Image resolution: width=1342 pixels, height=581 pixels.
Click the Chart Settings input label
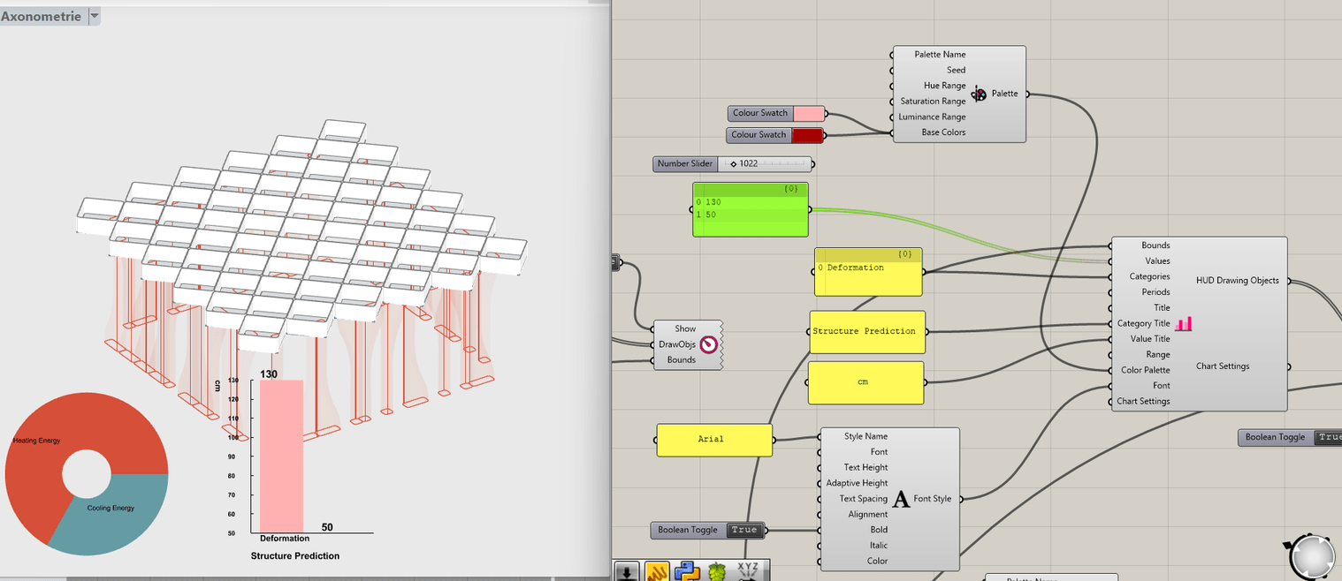click(x=1143, y=402)
